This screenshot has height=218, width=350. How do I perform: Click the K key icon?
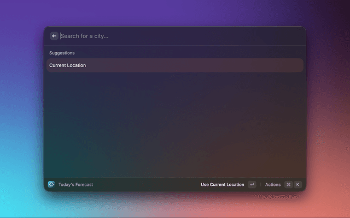297,185
